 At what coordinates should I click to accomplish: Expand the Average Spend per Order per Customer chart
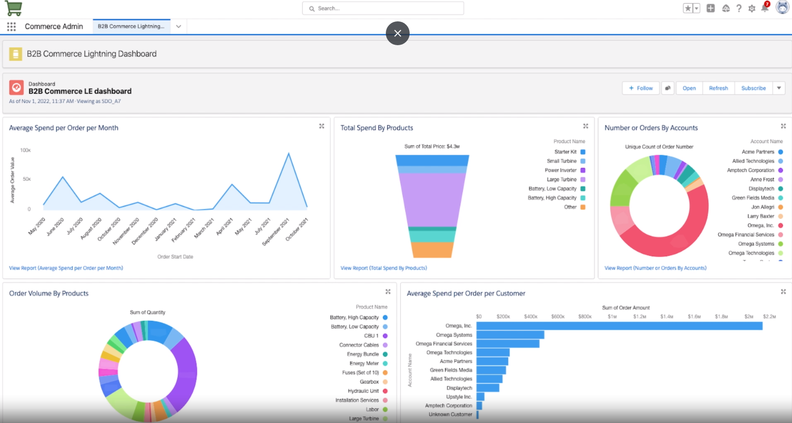(x=783, y=291)
